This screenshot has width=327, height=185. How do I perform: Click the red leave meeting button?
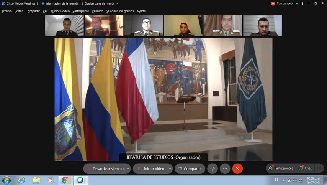coord(237,168)
